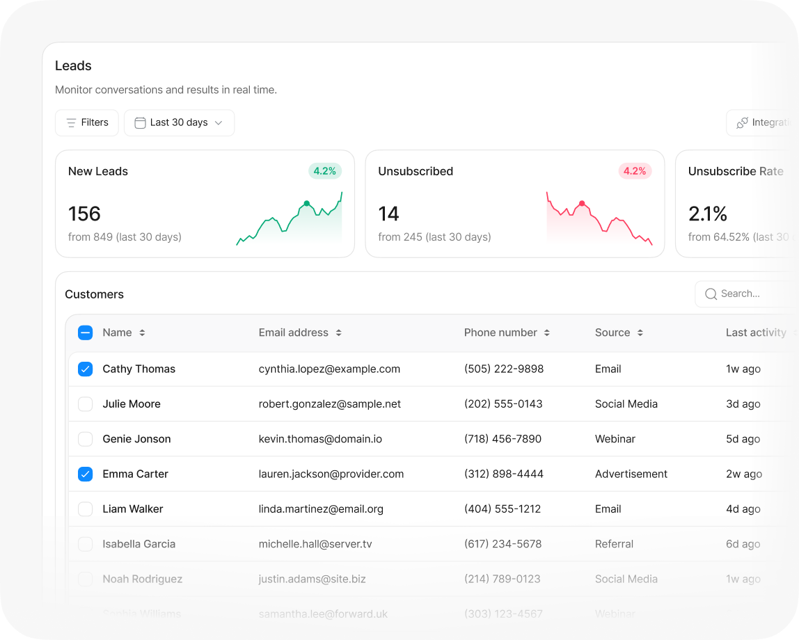Open the Unsubscribed sparkline chart
This screenshot has height=640, width=799.
pyautogui.click(x=599, y=218)
